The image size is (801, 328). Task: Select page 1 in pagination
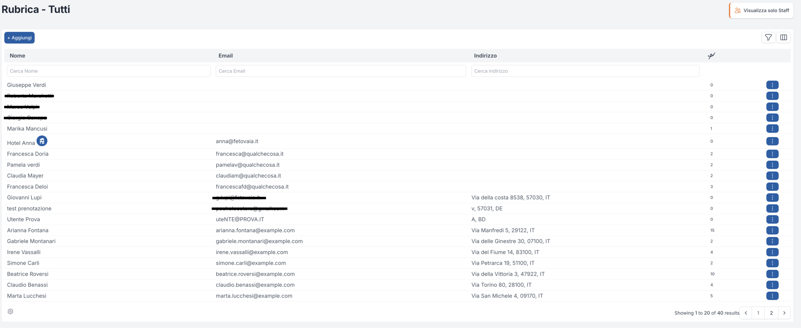758,313
